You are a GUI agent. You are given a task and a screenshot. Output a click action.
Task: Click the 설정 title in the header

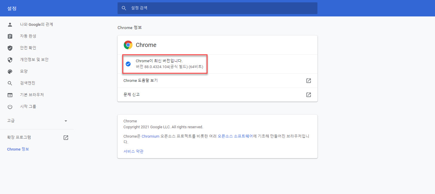12,8
